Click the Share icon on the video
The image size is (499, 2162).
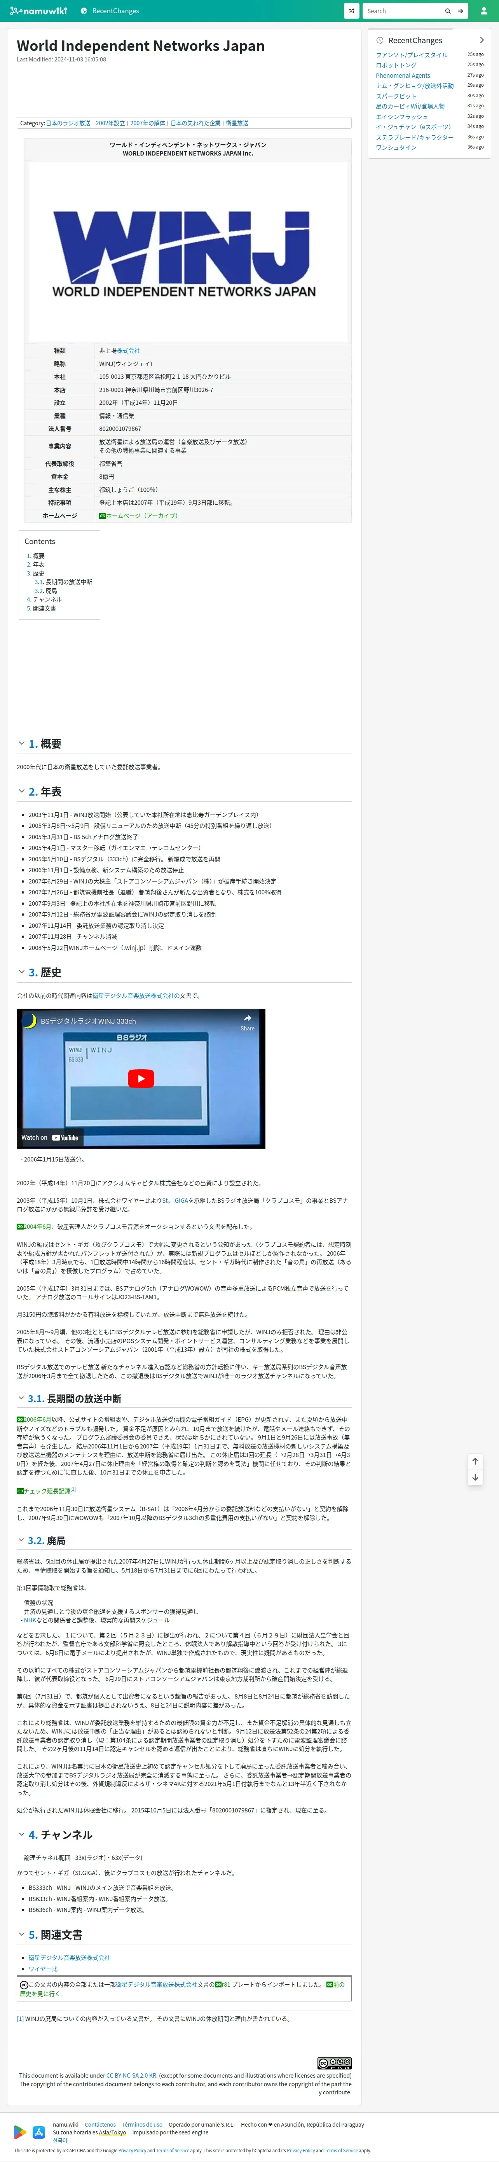click(248, 1022)
